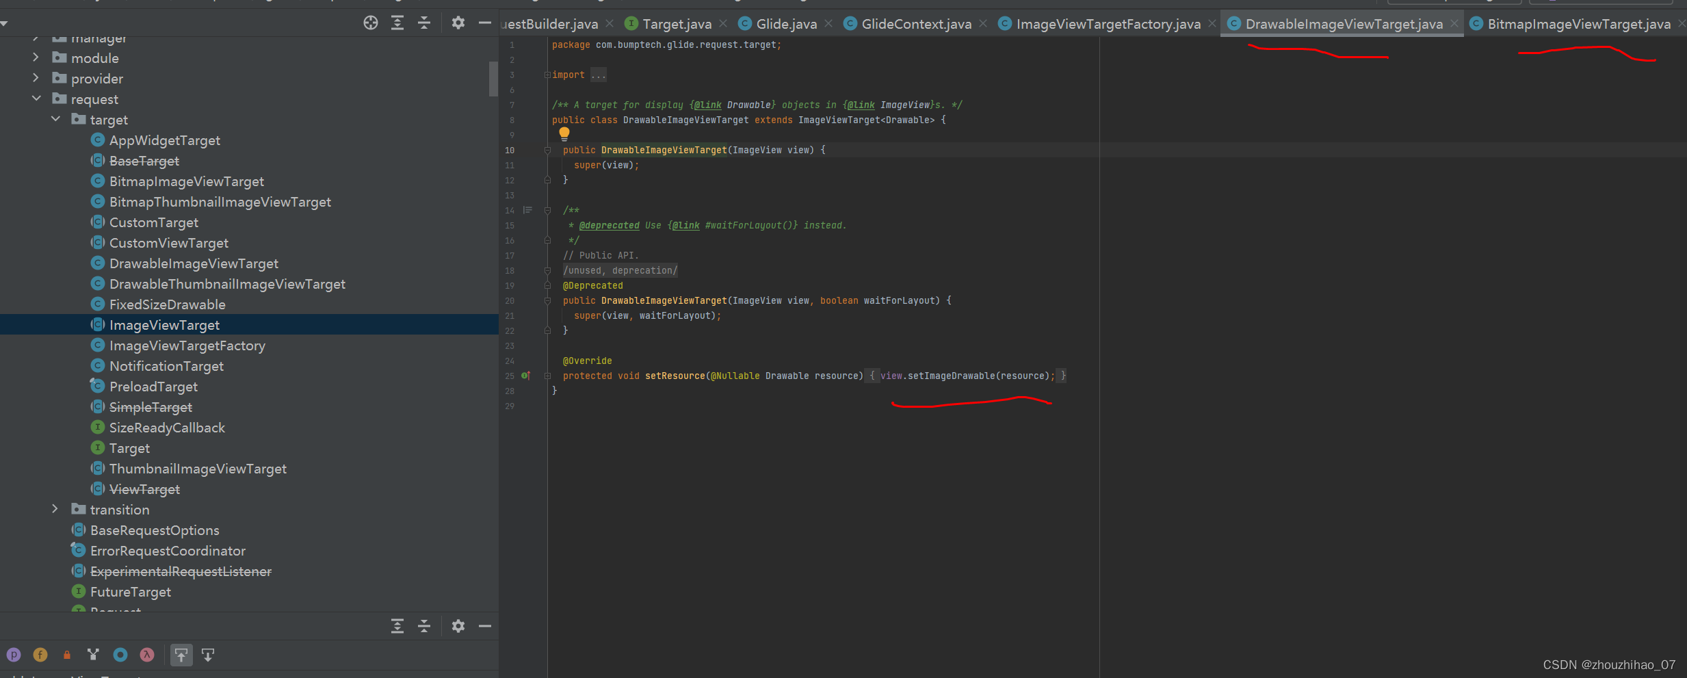Toggle Show Non-Public lock filter
Image resolution: width=1687 pixels, height=678 pixels.
(x=67, y=655)
